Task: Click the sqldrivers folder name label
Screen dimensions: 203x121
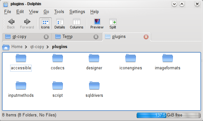Action: click(94, 95)
